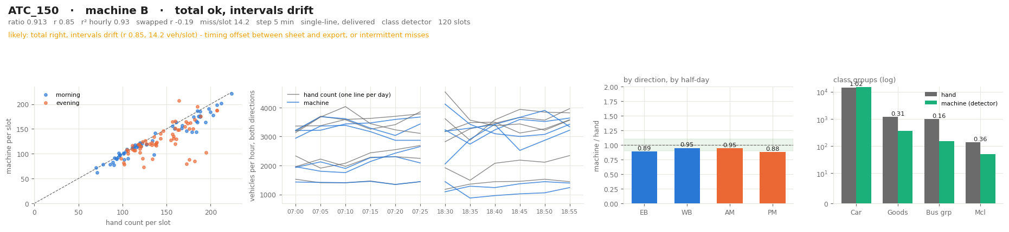Image resolution: width=1009 pixels, height=232 pixels.
Task: Click the ATC_150 machine B title
Action: (160, 11)
